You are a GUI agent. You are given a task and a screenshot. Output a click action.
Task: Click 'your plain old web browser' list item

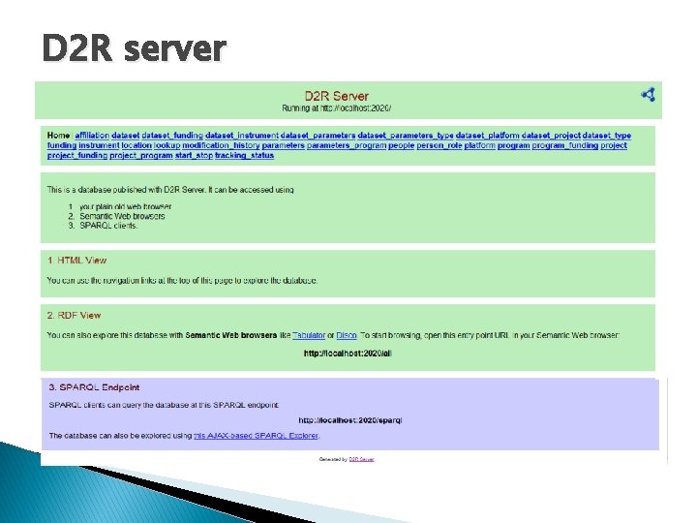pos(125,207)
